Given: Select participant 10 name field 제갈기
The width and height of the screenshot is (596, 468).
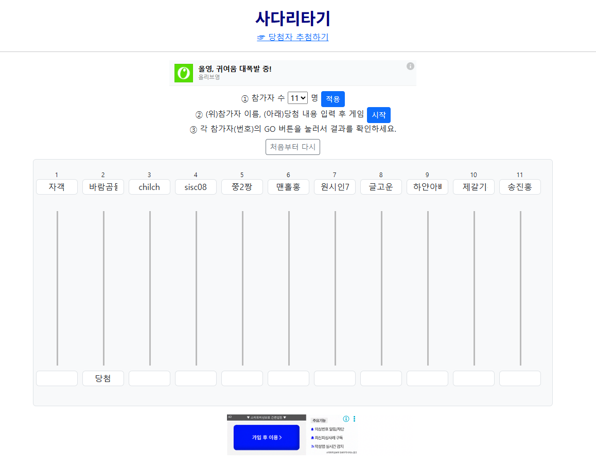Looking at the screenshot, I should (x=474, y=187).
